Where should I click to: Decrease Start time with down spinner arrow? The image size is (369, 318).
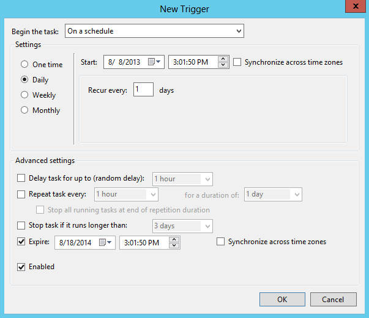tap(223, 65)
